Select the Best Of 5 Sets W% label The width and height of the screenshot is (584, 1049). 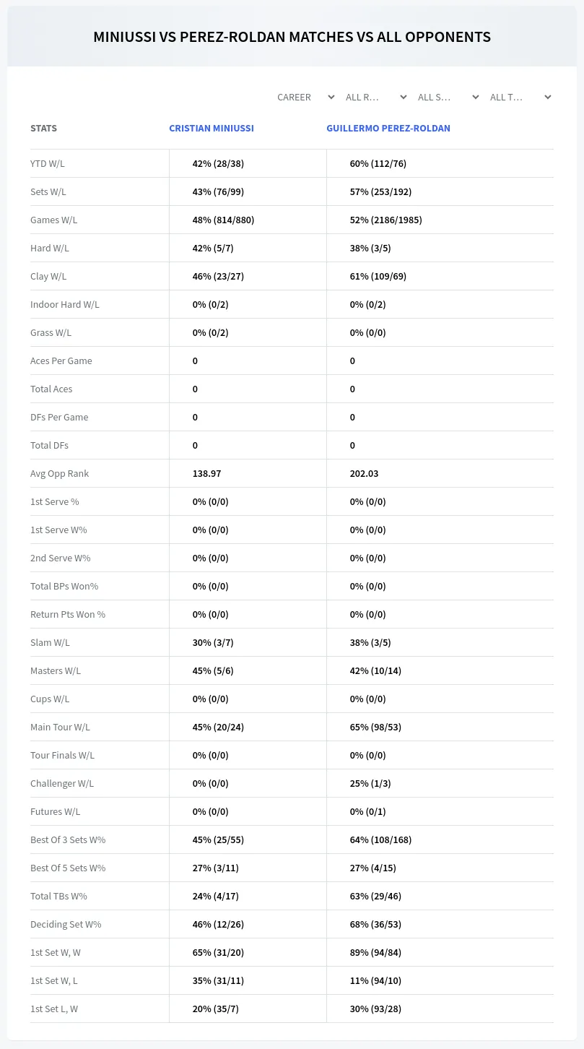click(68, 868)
